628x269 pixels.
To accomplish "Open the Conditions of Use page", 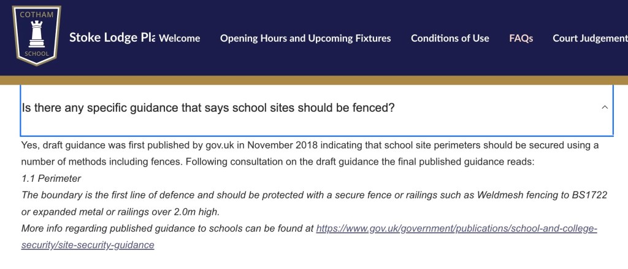I will point(450,38).
